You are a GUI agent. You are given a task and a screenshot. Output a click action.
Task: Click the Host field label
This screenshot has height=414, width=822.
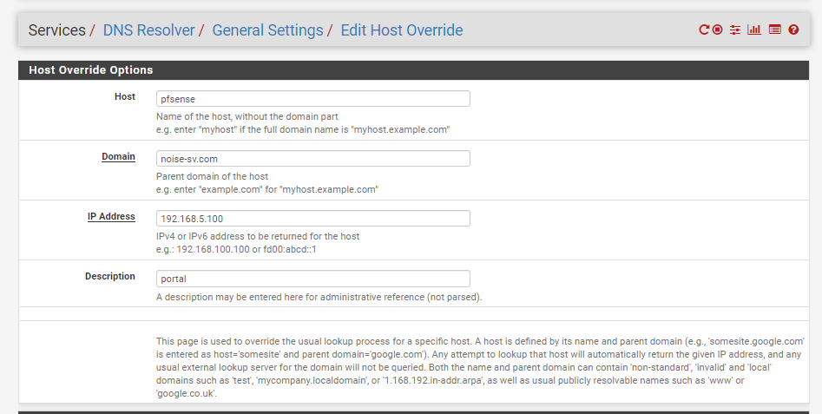[x=125, y=96]
